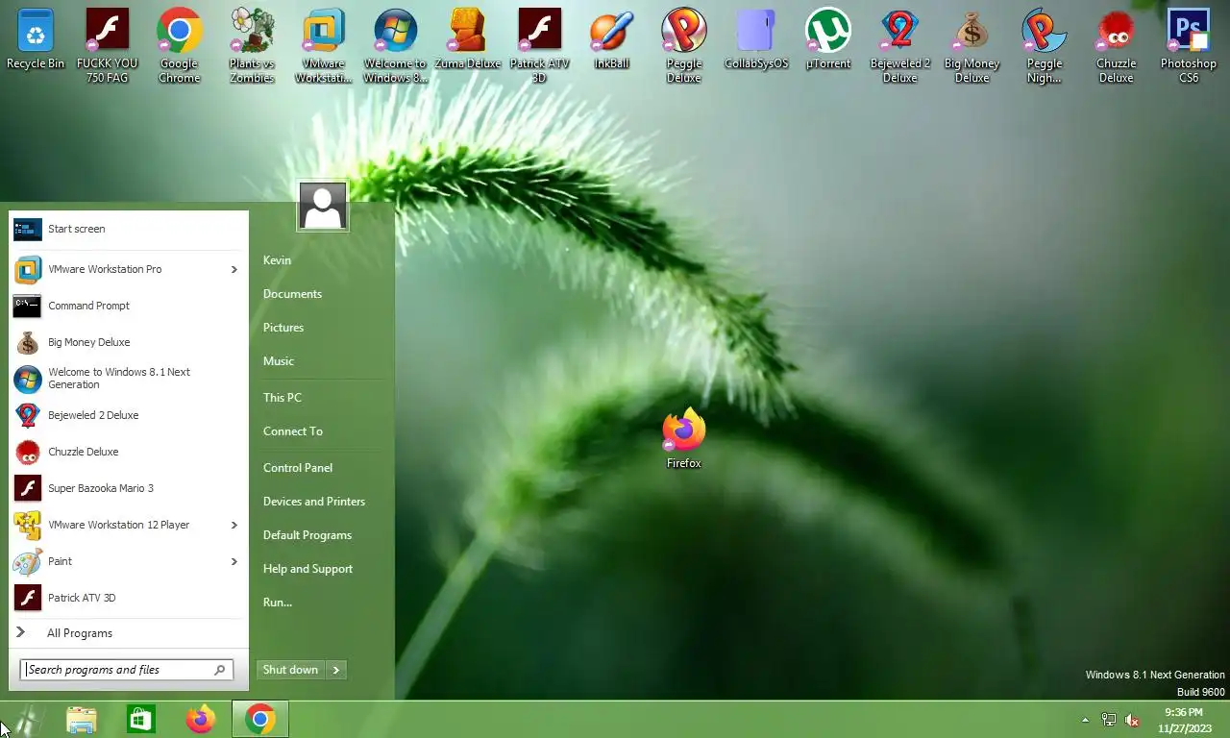Image resolution: width=1230 pixels, height=738 pixels.
Task: Open the Store app from the taskbar
Action: click(x=141, y=720)
